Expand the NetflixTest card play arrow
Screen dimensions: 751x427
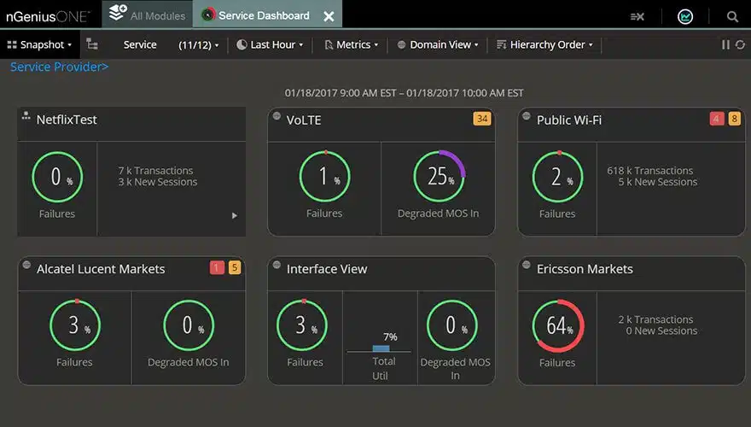[x=234, y=216]
